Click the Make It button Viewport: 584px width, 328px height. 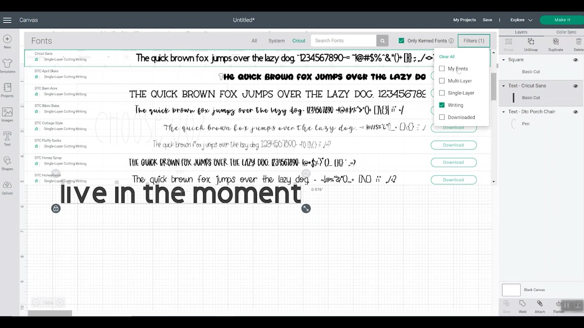562,20
